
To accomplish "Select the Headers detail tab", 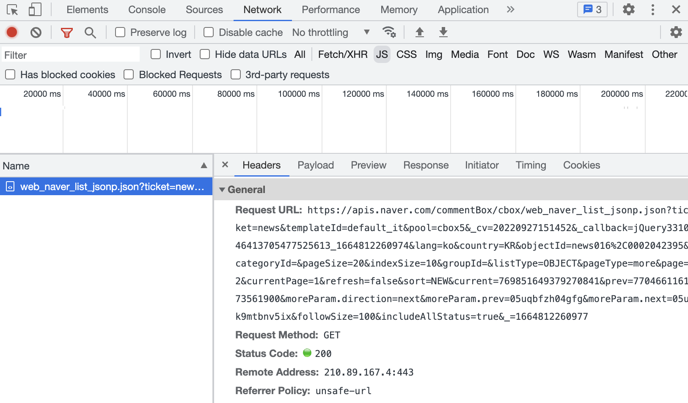I will (x=261, y=165).
